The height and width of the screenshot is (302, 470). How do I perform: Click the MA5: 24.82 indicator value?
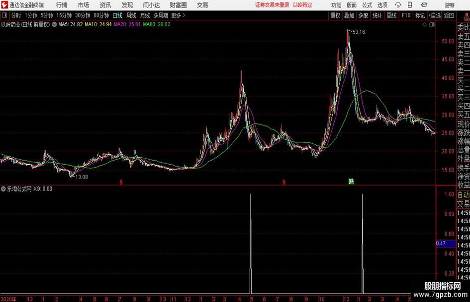pos(71,24)
